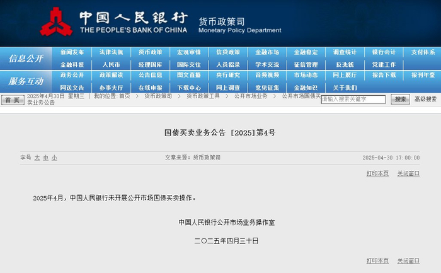Focus the search keyword input field
The width and height of the screenshot is (441, 273).
[x=353, y=100]
